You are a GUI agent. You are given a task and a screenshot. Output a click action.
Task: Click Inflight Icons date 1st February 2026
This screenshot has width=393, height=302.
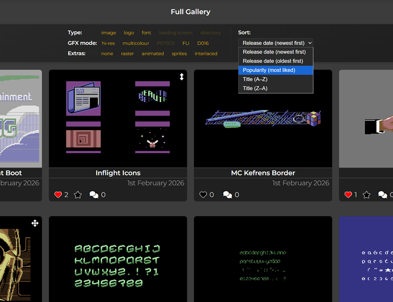156,183
